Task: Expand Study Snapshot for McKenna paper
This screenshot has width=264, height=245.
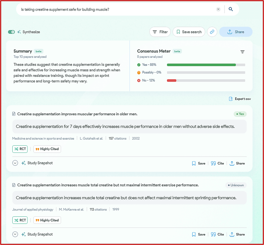Action: point(15,234)
